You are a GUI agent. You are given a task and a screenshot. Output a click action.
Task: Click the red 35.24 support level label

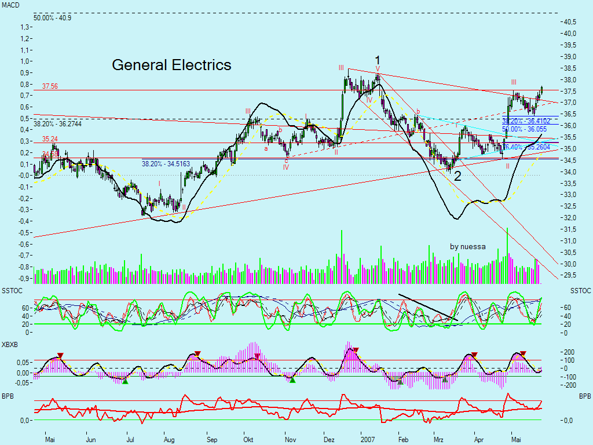[x=50, y=139]
